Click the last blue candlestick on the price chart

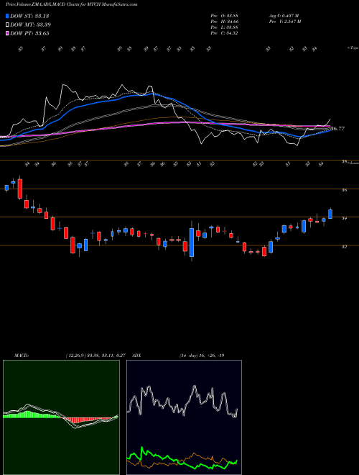point(330,214)
